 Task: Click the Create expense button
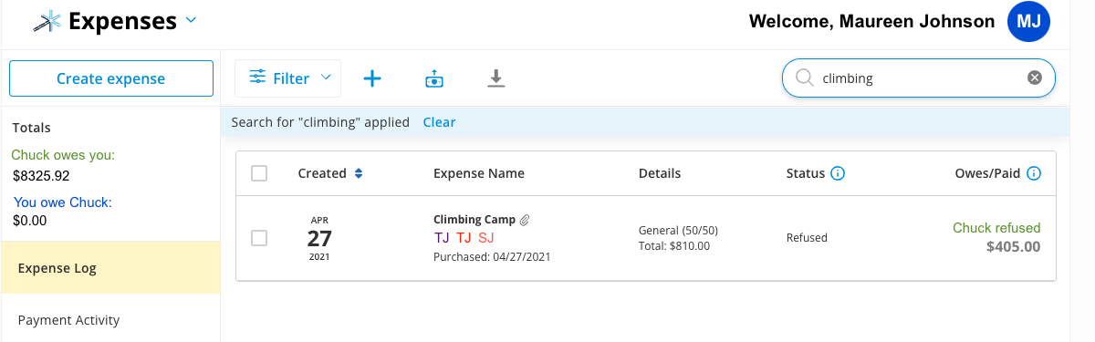point(111,78)
